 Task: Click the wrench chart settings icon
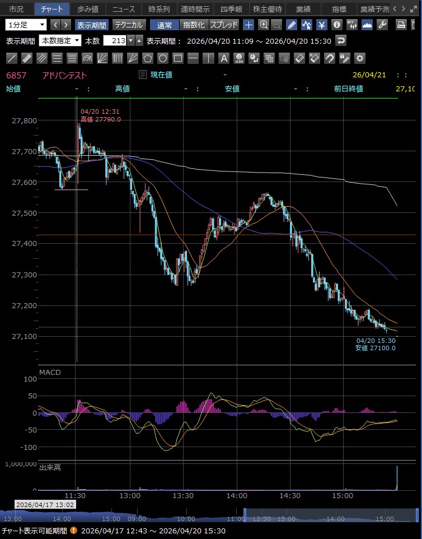tap(382, 25)
